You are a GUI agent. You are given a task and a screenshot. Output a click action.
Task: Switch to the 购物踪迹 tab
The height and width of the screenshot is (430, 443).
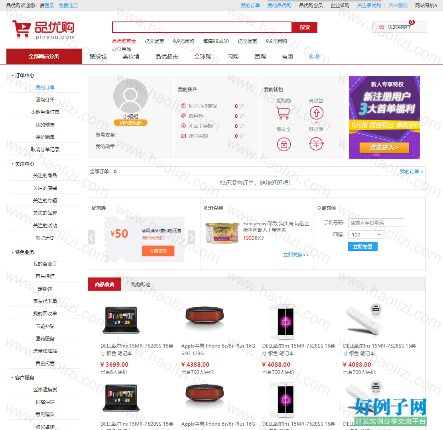pyautogui.click(x=141, y=284)
